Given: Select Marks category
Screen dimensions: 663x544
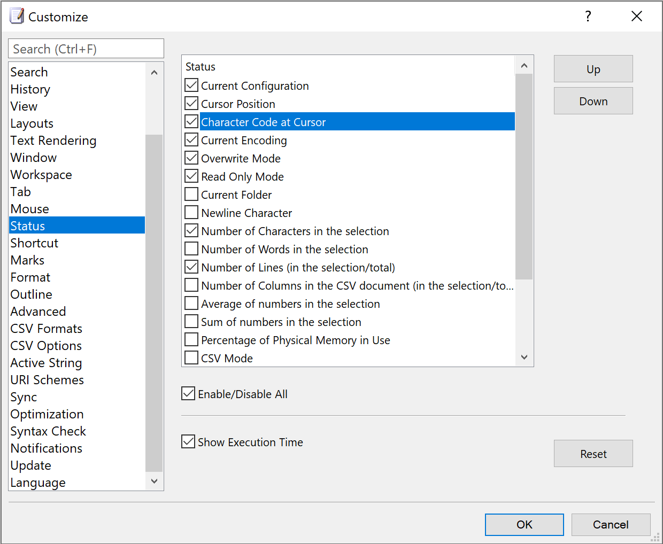Looking at the screenshot, I should tap(77, 260).
